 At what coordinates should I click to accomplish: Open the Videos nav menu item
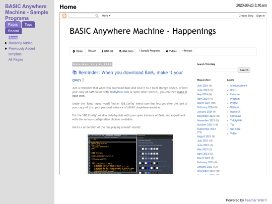(171, 51)
